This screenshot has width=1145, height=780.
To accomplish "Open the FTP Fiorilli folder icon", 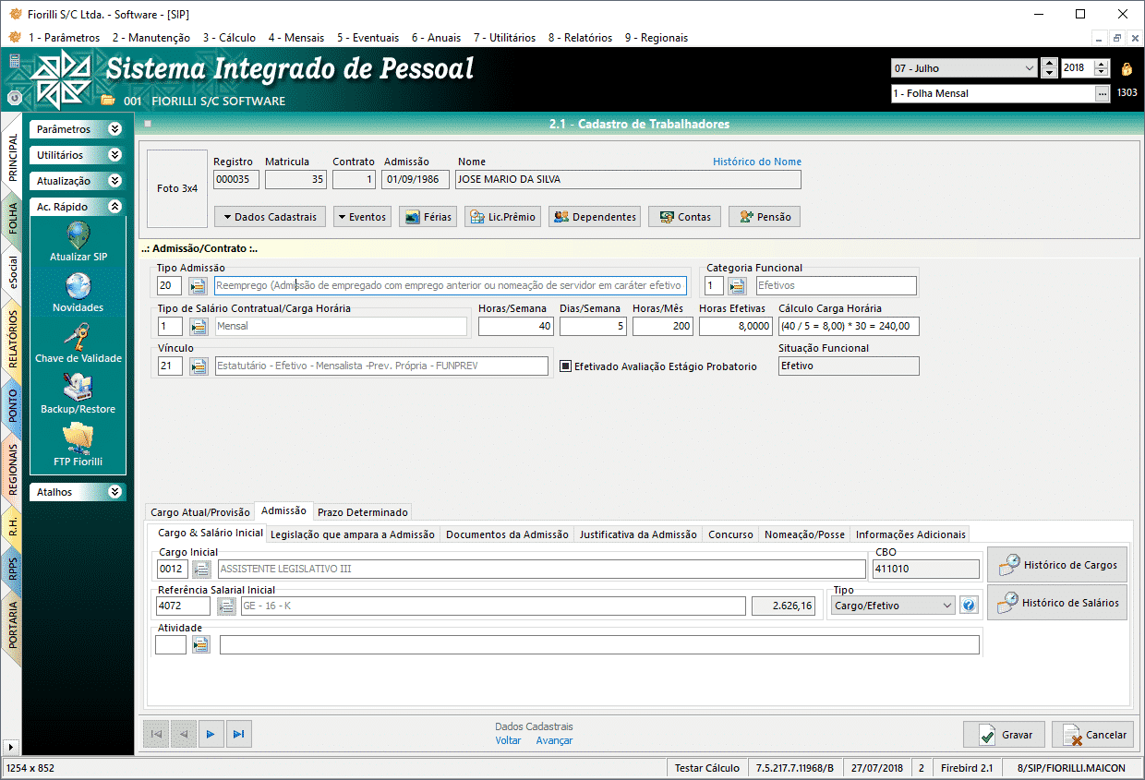I will pyautogui.click(x=78, y=438).
